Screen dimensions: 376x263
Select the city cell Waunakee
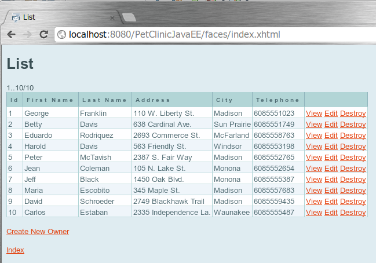232,213
